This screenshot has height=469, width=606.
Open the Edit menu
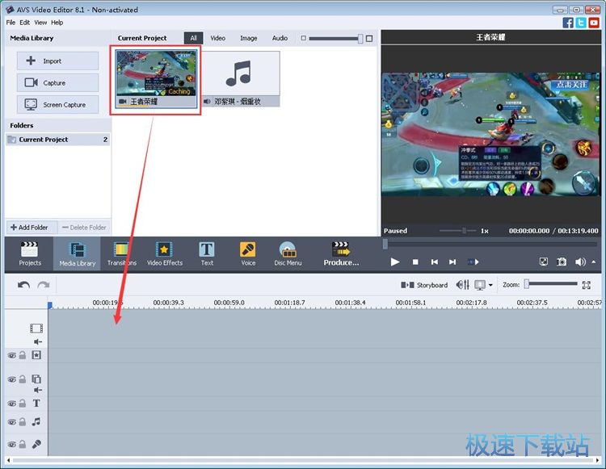25,23
